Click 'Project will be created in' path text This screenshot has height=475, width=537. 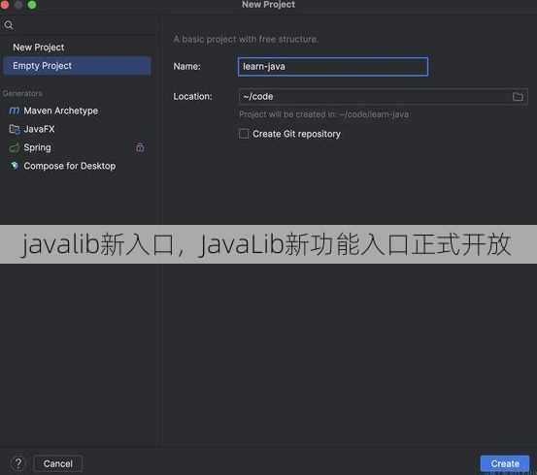tap(323, 114)
